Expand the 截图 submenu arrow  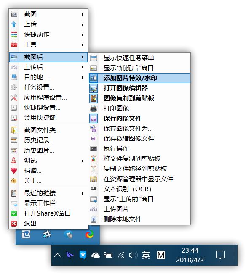(x=82, y=14)
